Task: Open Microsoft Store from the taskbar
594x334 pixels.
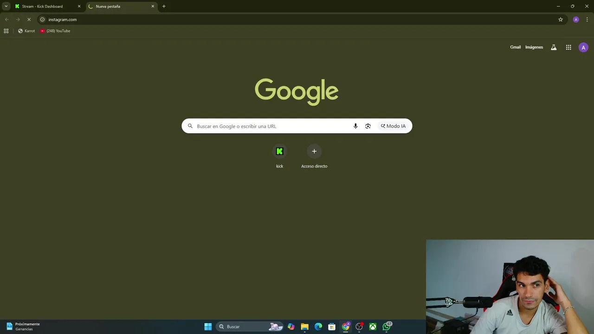Action: [332, 327]
